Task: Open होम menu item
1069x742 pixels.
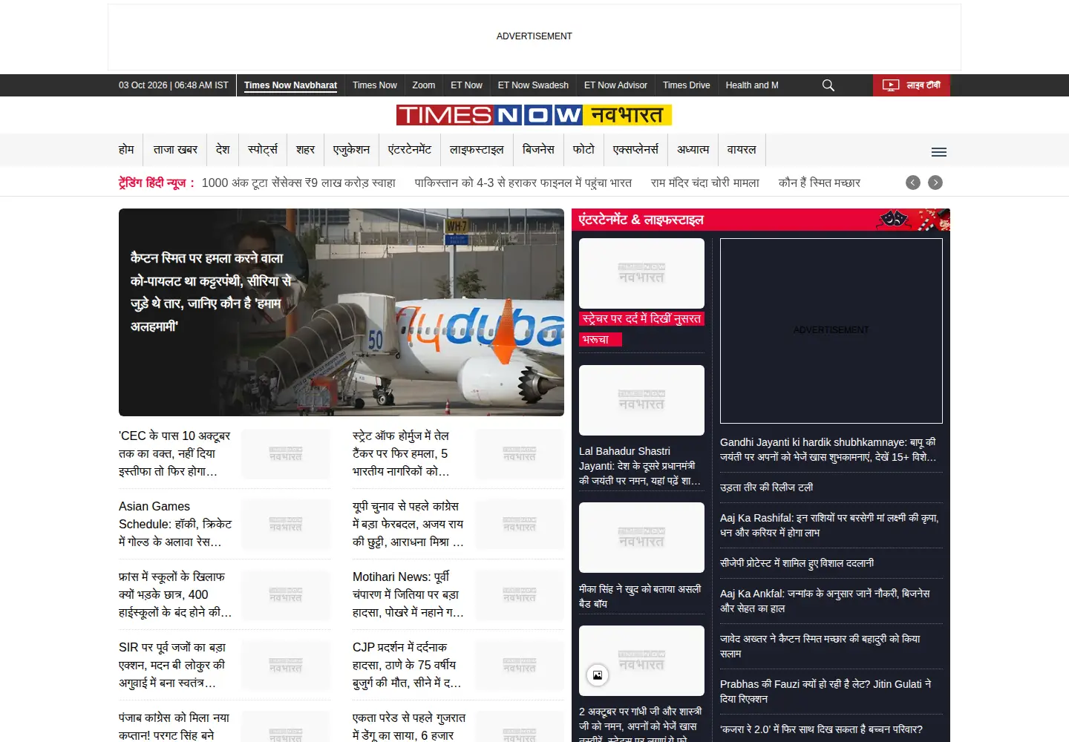Action: [x=126, y=150]
